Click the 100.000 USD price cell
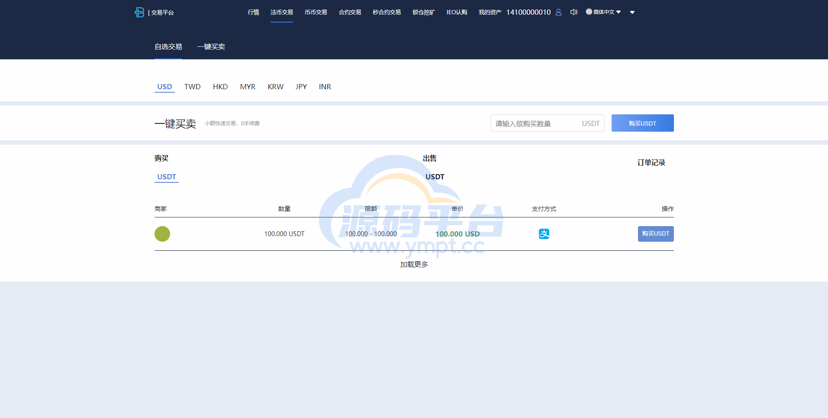 click(x=457, y=234)
